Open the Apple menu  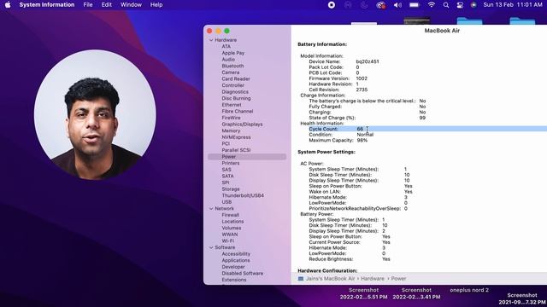(x=8, y=5)
